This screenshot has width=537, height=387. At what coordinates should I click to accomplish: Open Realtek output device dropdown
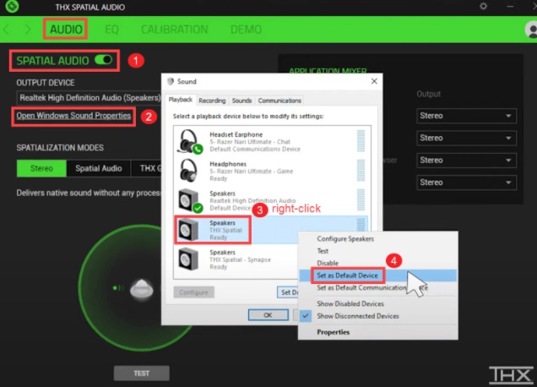(x=89, y=98)
